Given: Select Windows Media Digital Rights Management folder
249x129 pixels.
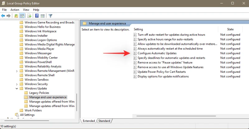Looking at the screenshot, I should coord(49,44).
